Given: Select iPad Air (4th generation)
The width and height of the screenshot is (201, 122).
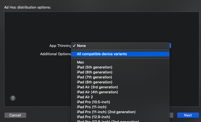Looking at the screenshot, I should click(120, 92).
